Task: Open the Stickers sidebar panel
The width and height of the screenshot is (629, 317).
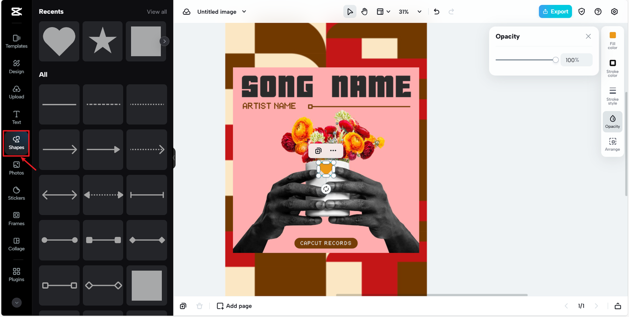Action: [x=16, y=194]
